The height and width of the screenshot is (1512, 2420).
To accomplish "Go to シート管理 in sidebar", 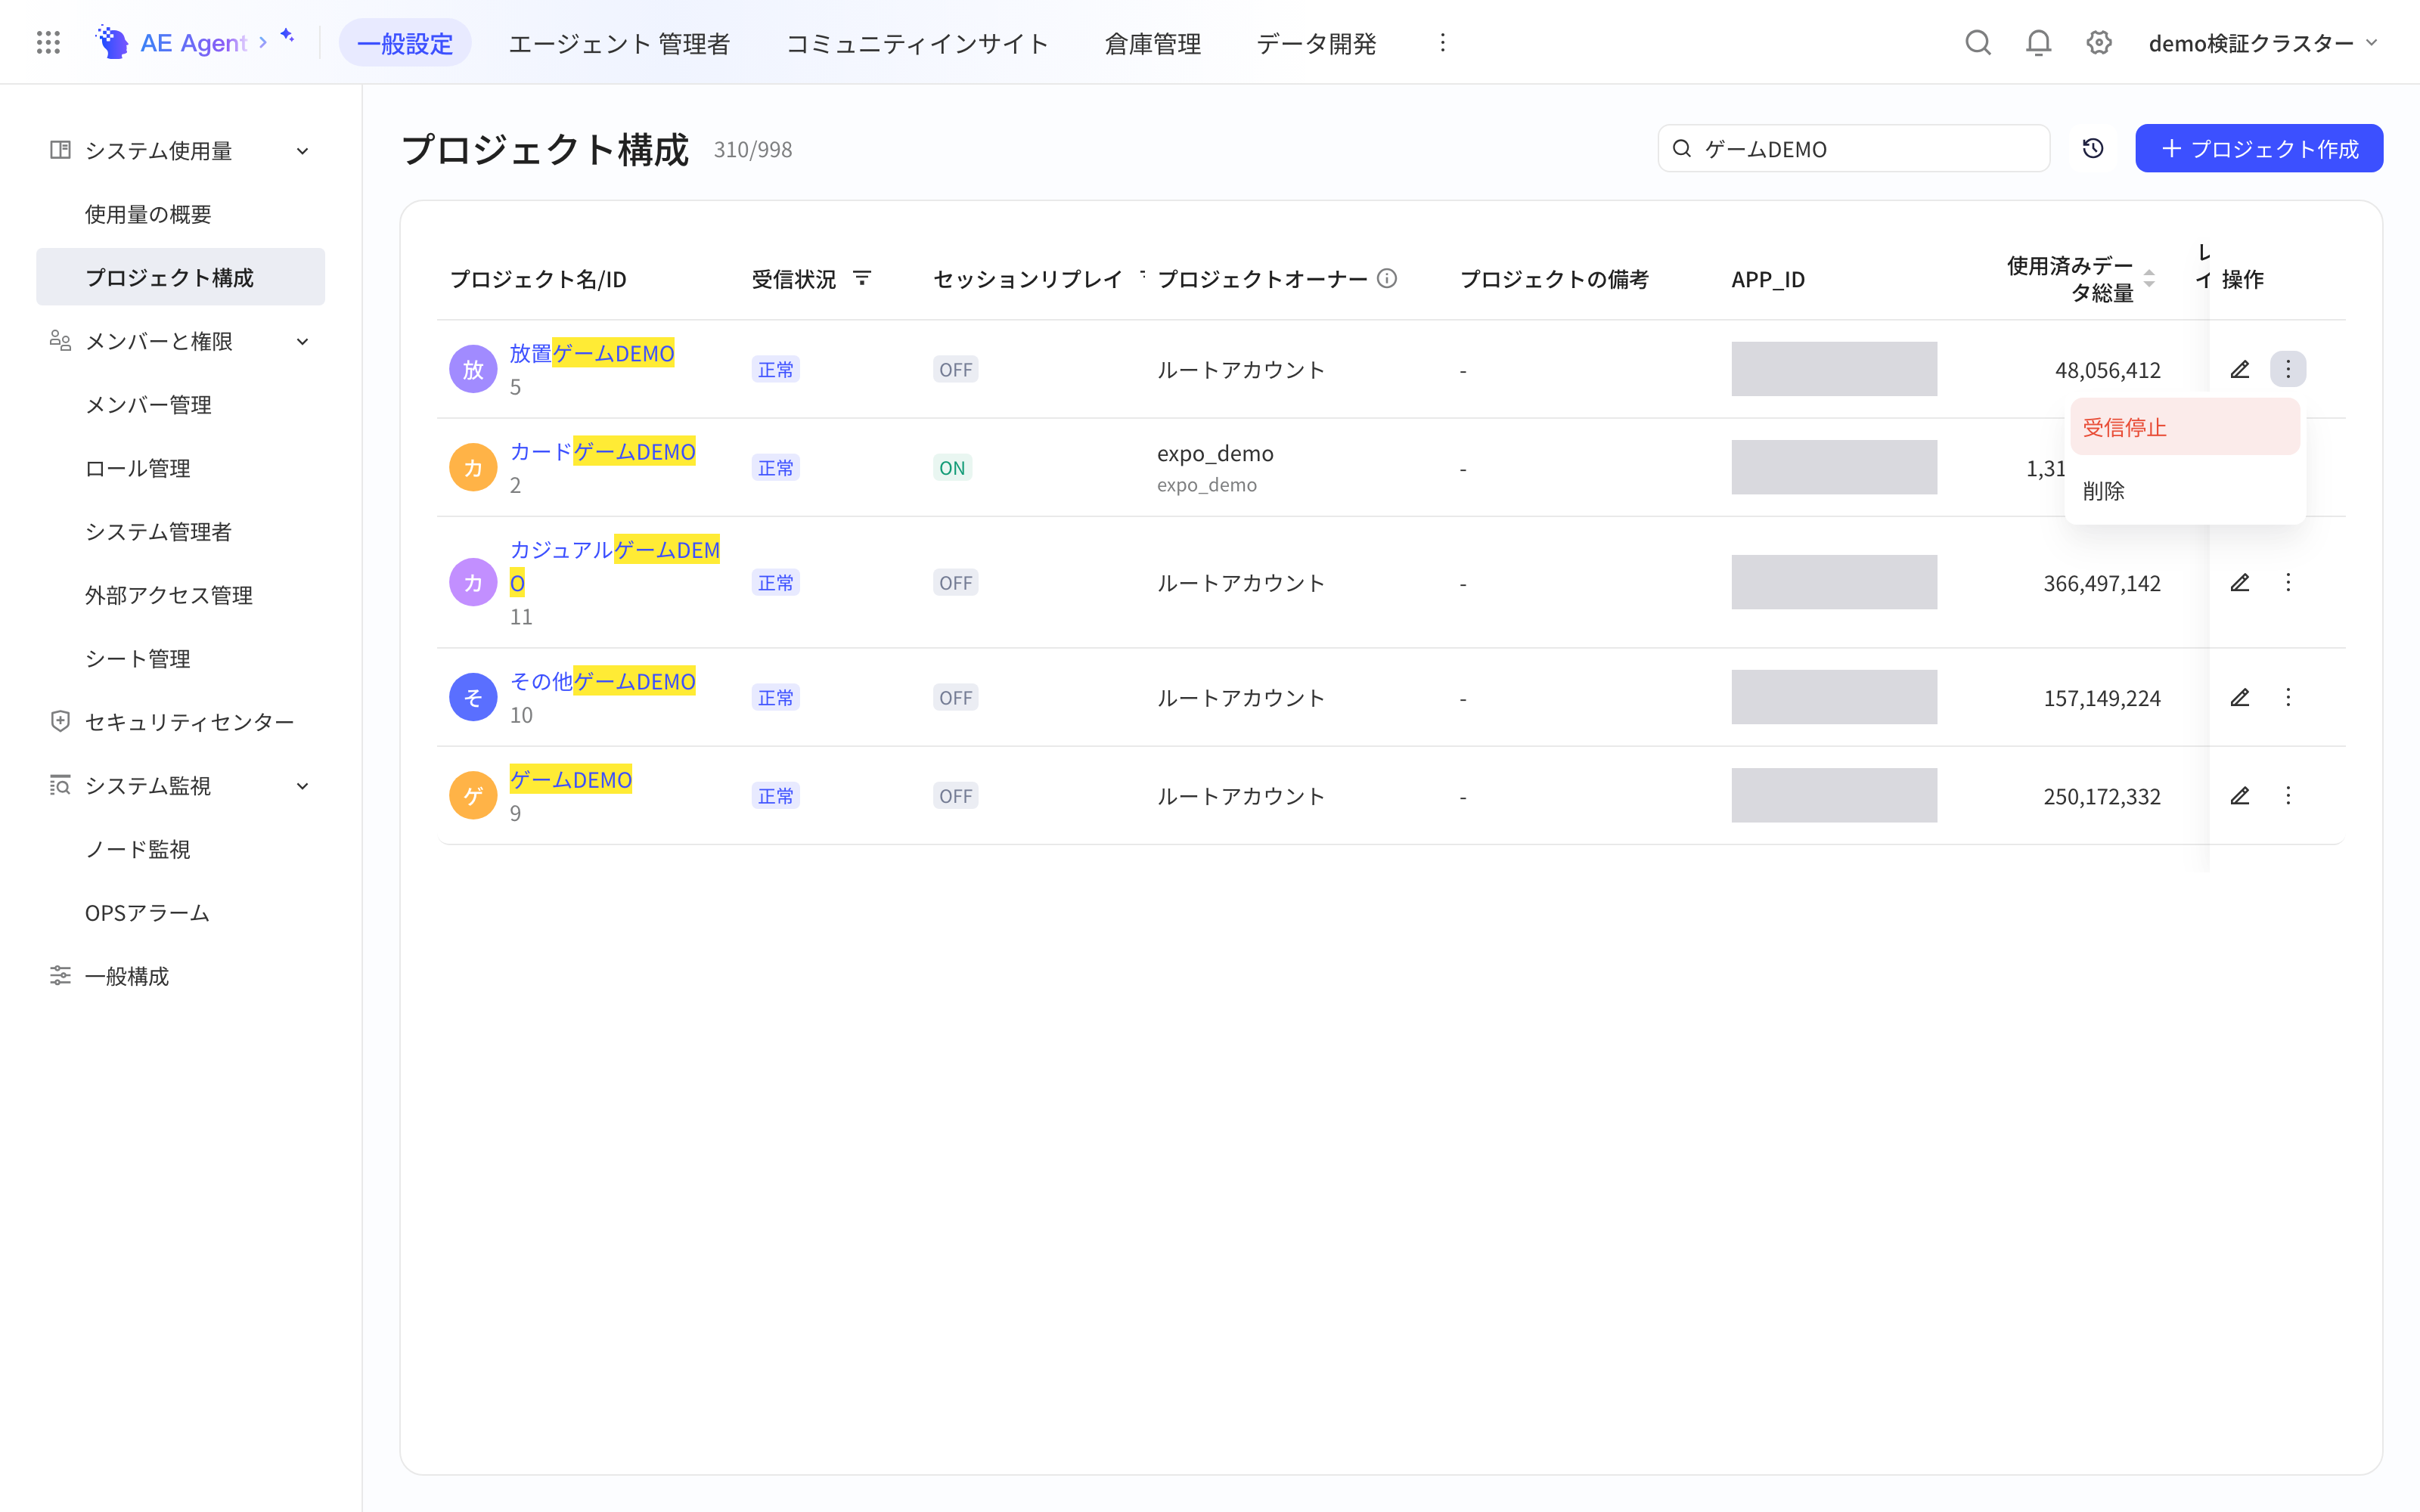I will coord(137,658).
